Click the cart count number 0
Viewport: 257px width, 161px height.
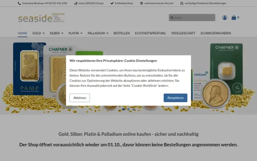coord(238,18)
